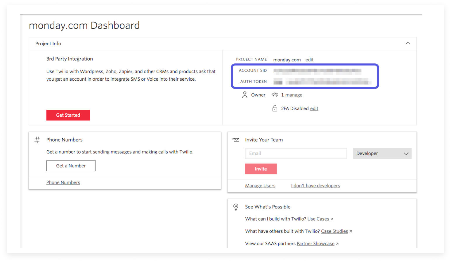Screen dimensions: 451x262
Task: Open the Partner Showcase link
Action: tap(315, 244)
